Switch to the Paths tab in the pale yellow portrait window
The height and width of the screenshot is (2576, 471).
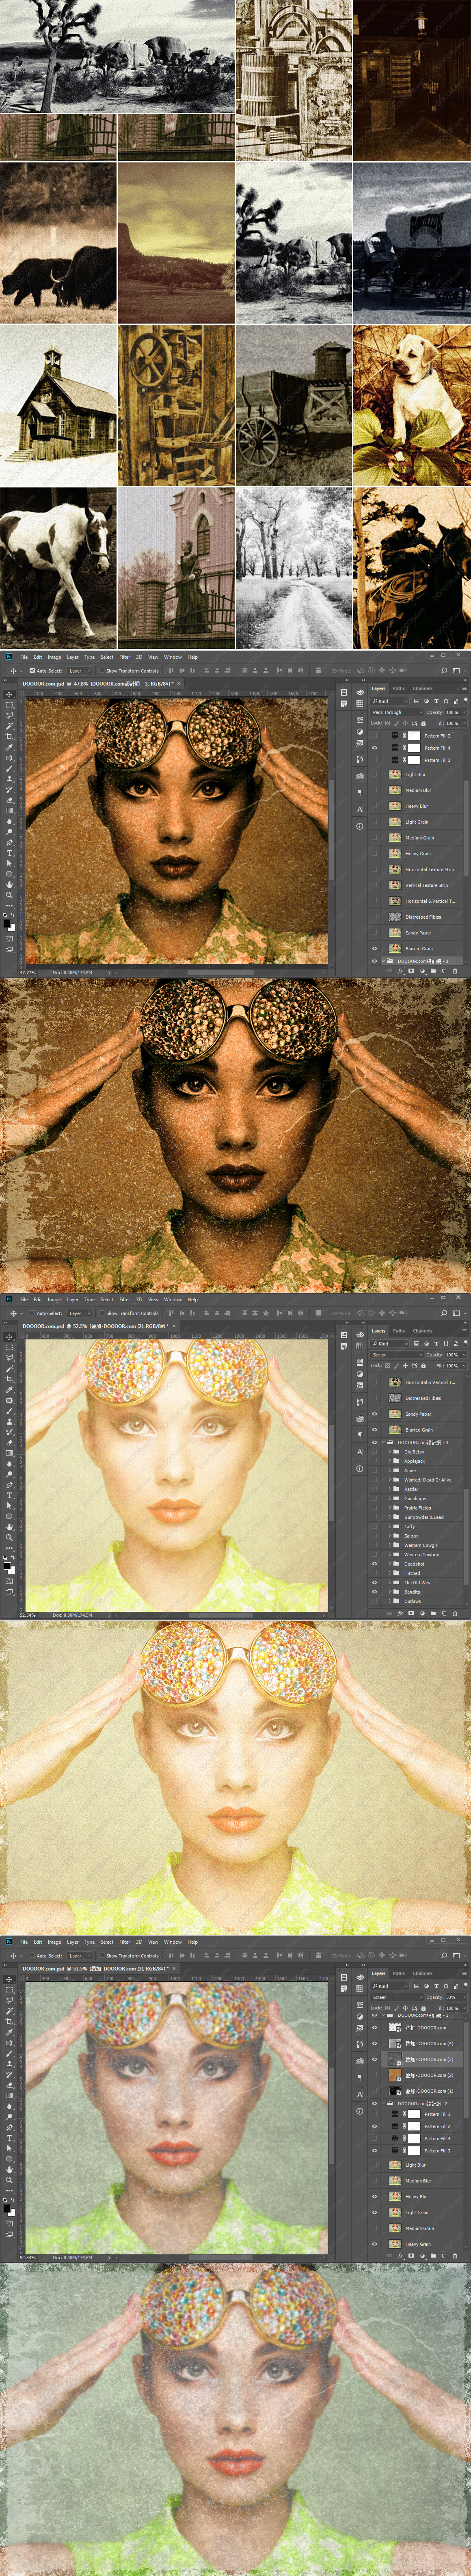[x=399, y=1331]
